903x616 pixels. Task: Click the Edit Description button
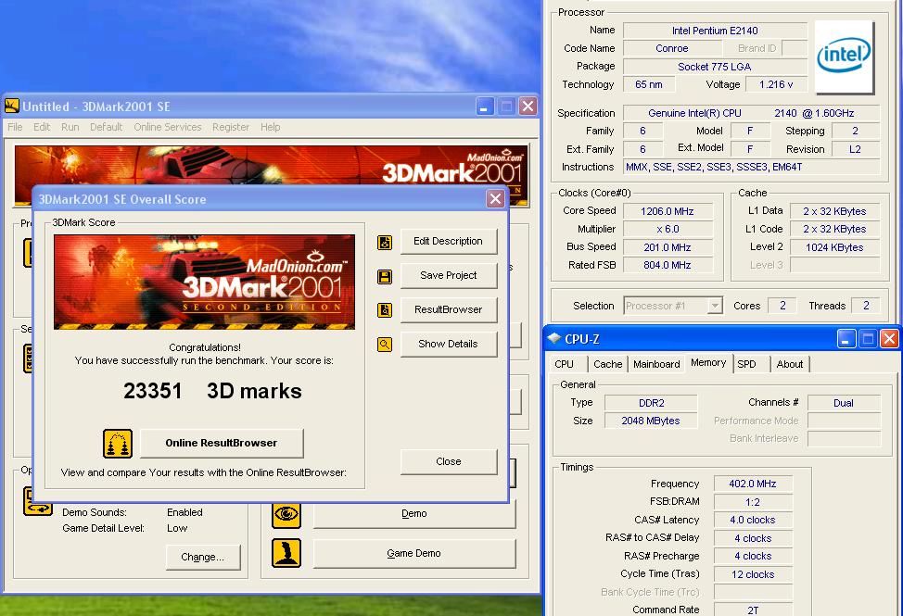pos(448,242)
